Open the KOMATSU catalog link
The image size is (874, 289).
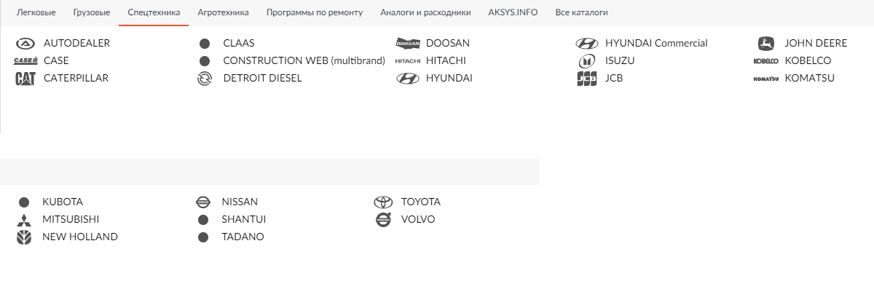(x=810, y=78)
